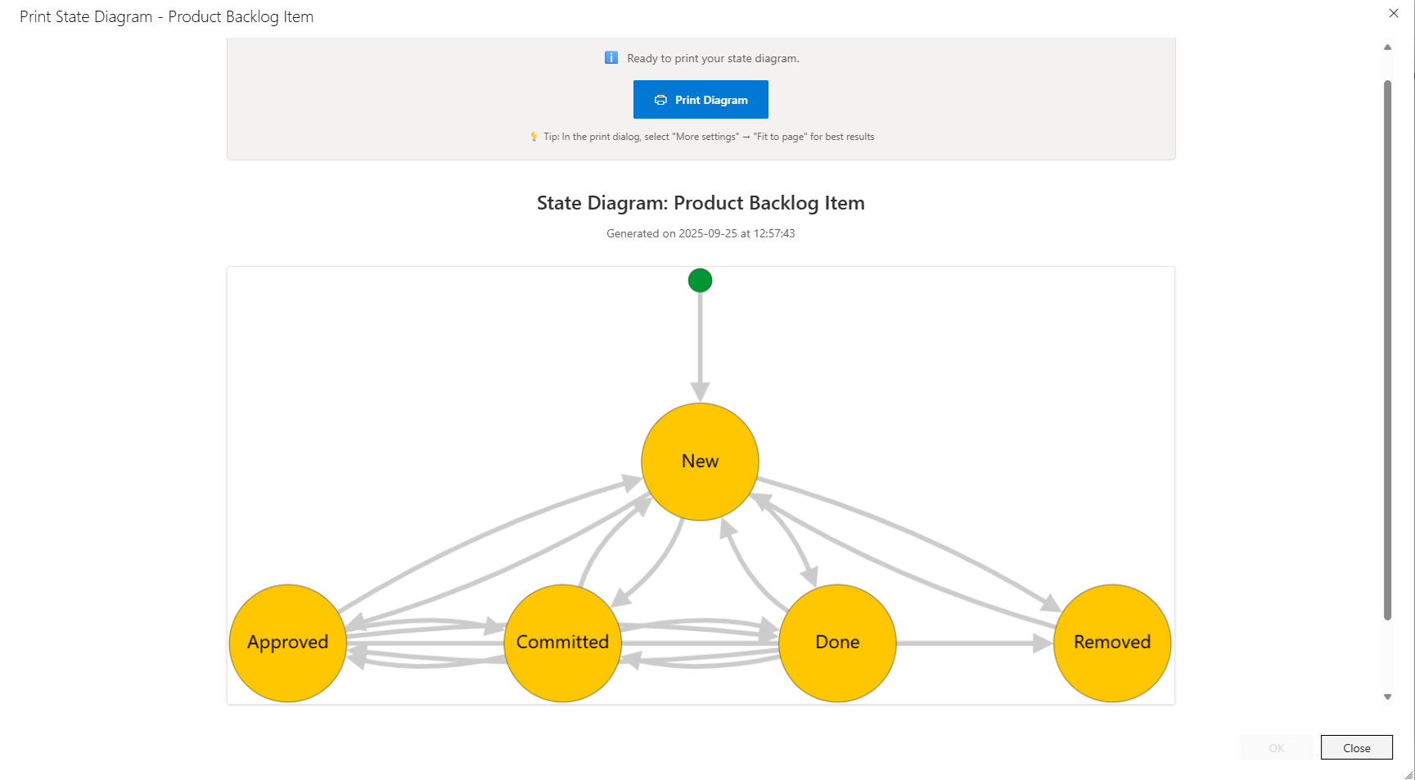Click the arrow from Done to Removed
Image resolution: width=1415 pixels, height=780 pixels.
coord(974,643)
